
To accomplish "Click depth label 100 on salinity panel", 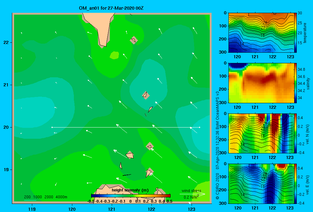I will [223, 76].
